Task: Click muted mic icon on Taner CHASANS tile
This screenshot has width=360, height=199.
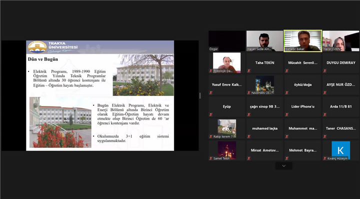Action: coord(324,137)
